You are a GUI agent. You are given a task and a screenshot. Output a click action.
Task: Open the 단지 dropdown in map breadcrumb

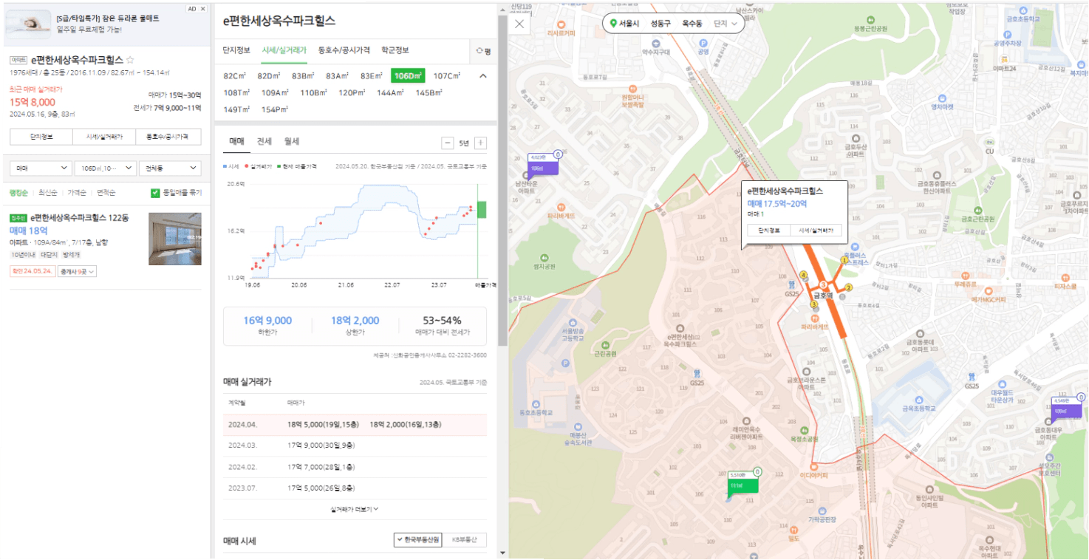coord(726,24)
